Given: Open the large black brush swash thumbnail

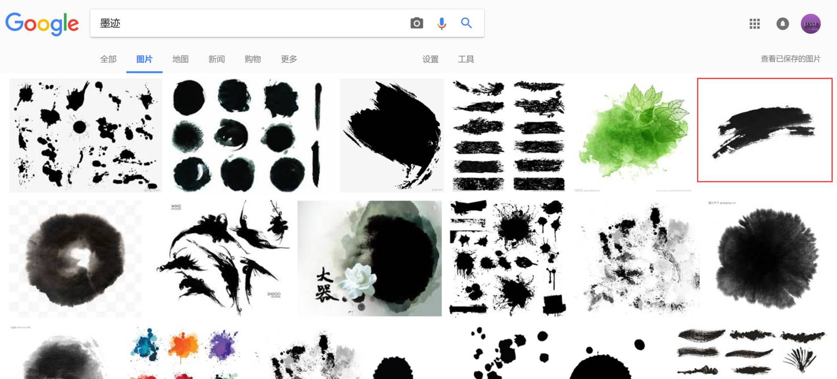Looking at the screenshot, I should coord(392,136).
